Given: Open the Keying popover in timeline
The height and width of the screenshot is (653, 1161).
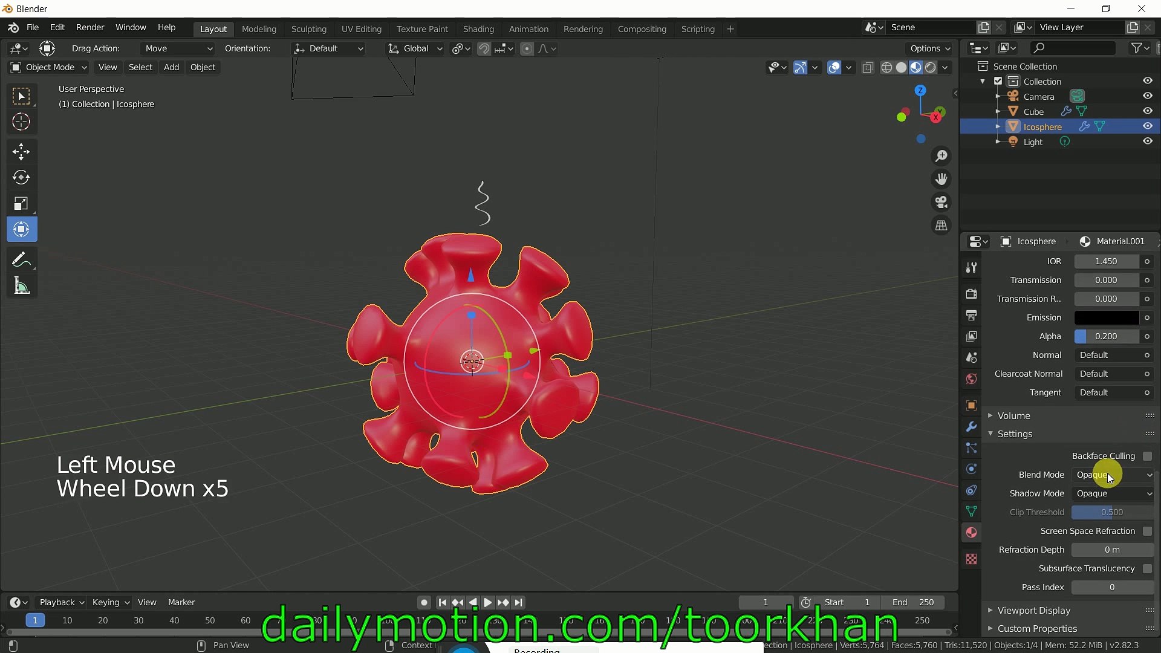Looking at the screenshot, I should point(111,602).
